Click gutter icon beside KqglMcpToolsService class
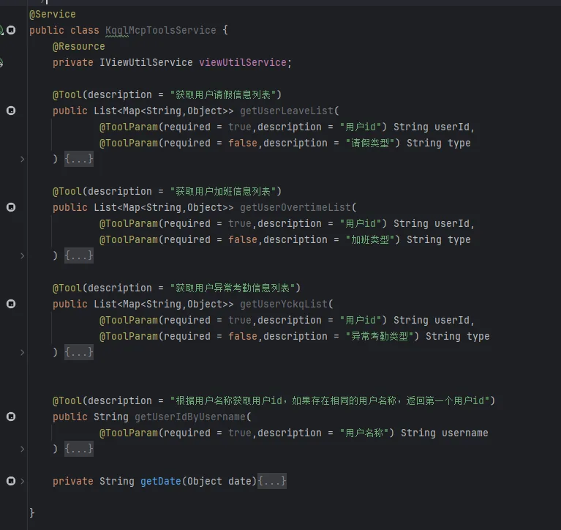Image resolution: width=561 pixels, height=530 pixels. 11,30
